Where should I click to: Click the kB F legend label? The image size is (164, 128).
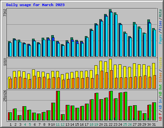point(160,116)
